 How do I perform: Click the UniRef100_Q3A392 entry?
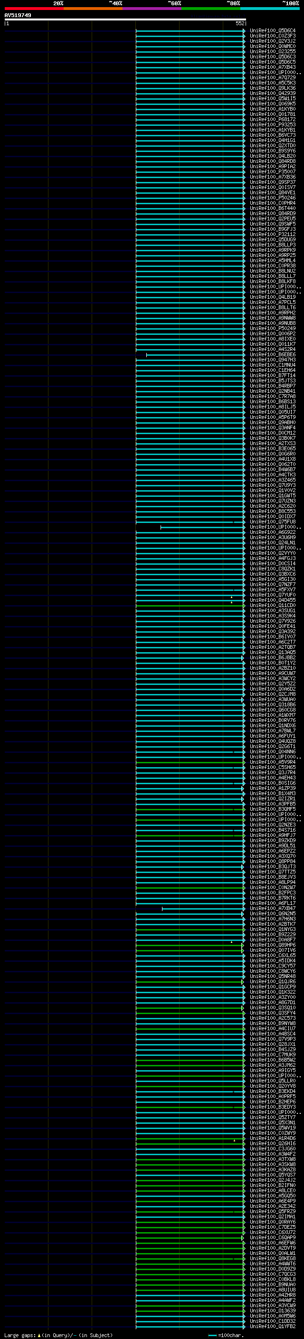pos(272,632)
